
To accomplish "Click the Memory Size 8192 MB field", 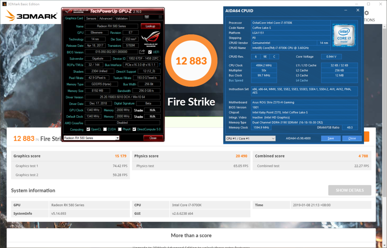I will pyautogui.click(x=98, y=91).
